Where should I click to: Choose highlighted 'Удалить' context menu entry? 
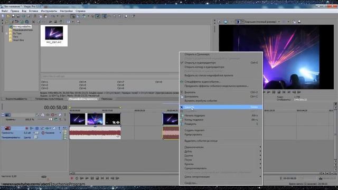pyautogui.click(x=221, y=107)
